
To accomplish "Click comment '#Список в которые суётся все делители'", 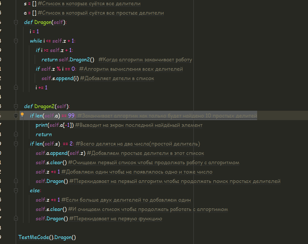I will 89,4.
